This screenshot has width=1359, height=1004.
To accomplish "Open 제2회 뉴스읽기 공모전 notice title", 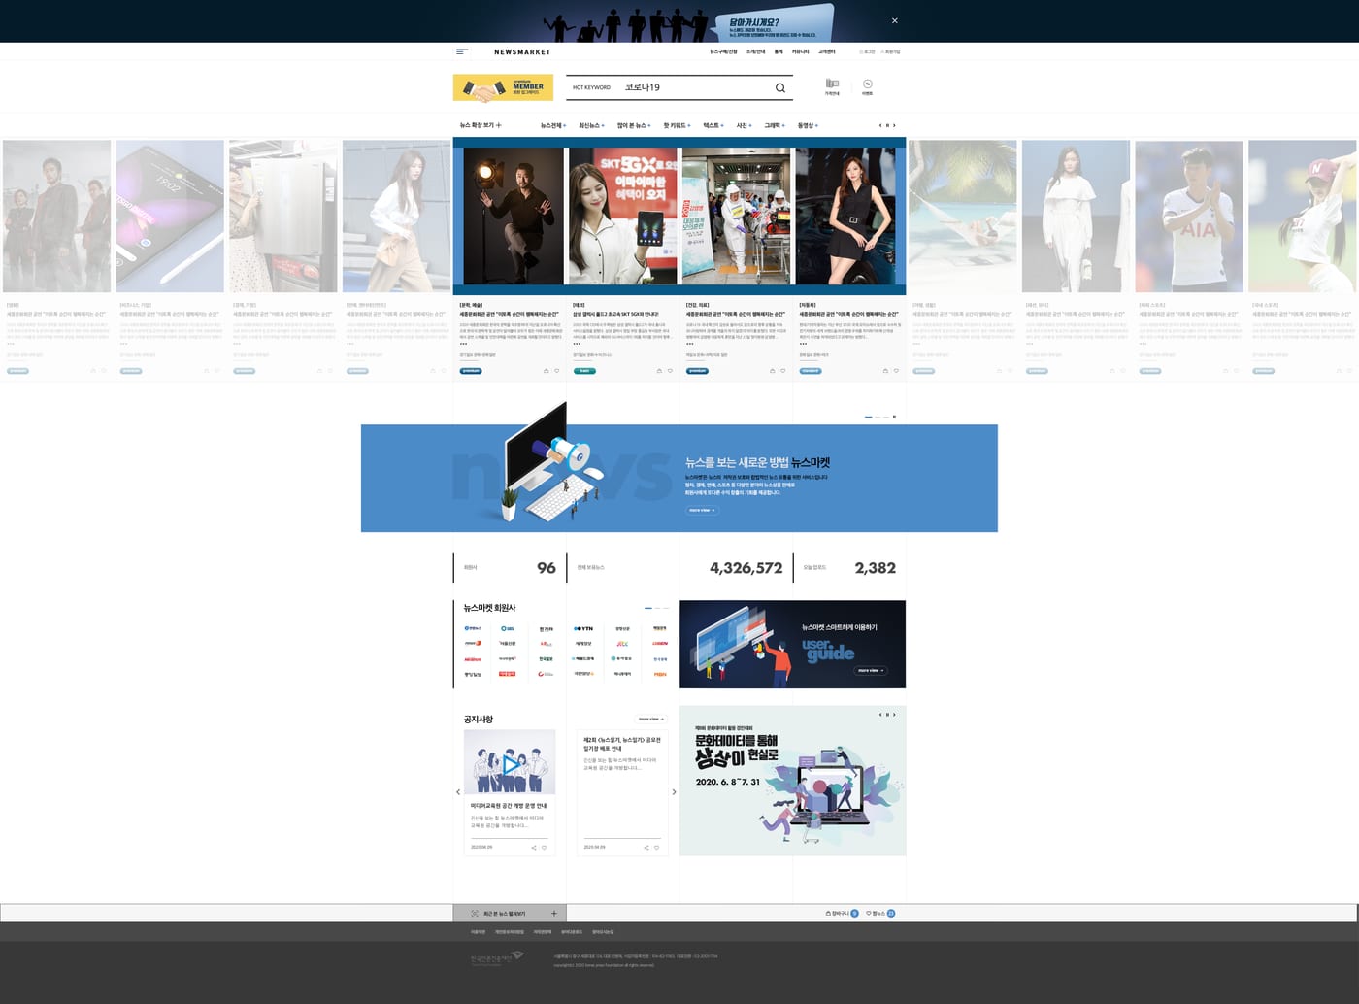I will pos(621,744).
